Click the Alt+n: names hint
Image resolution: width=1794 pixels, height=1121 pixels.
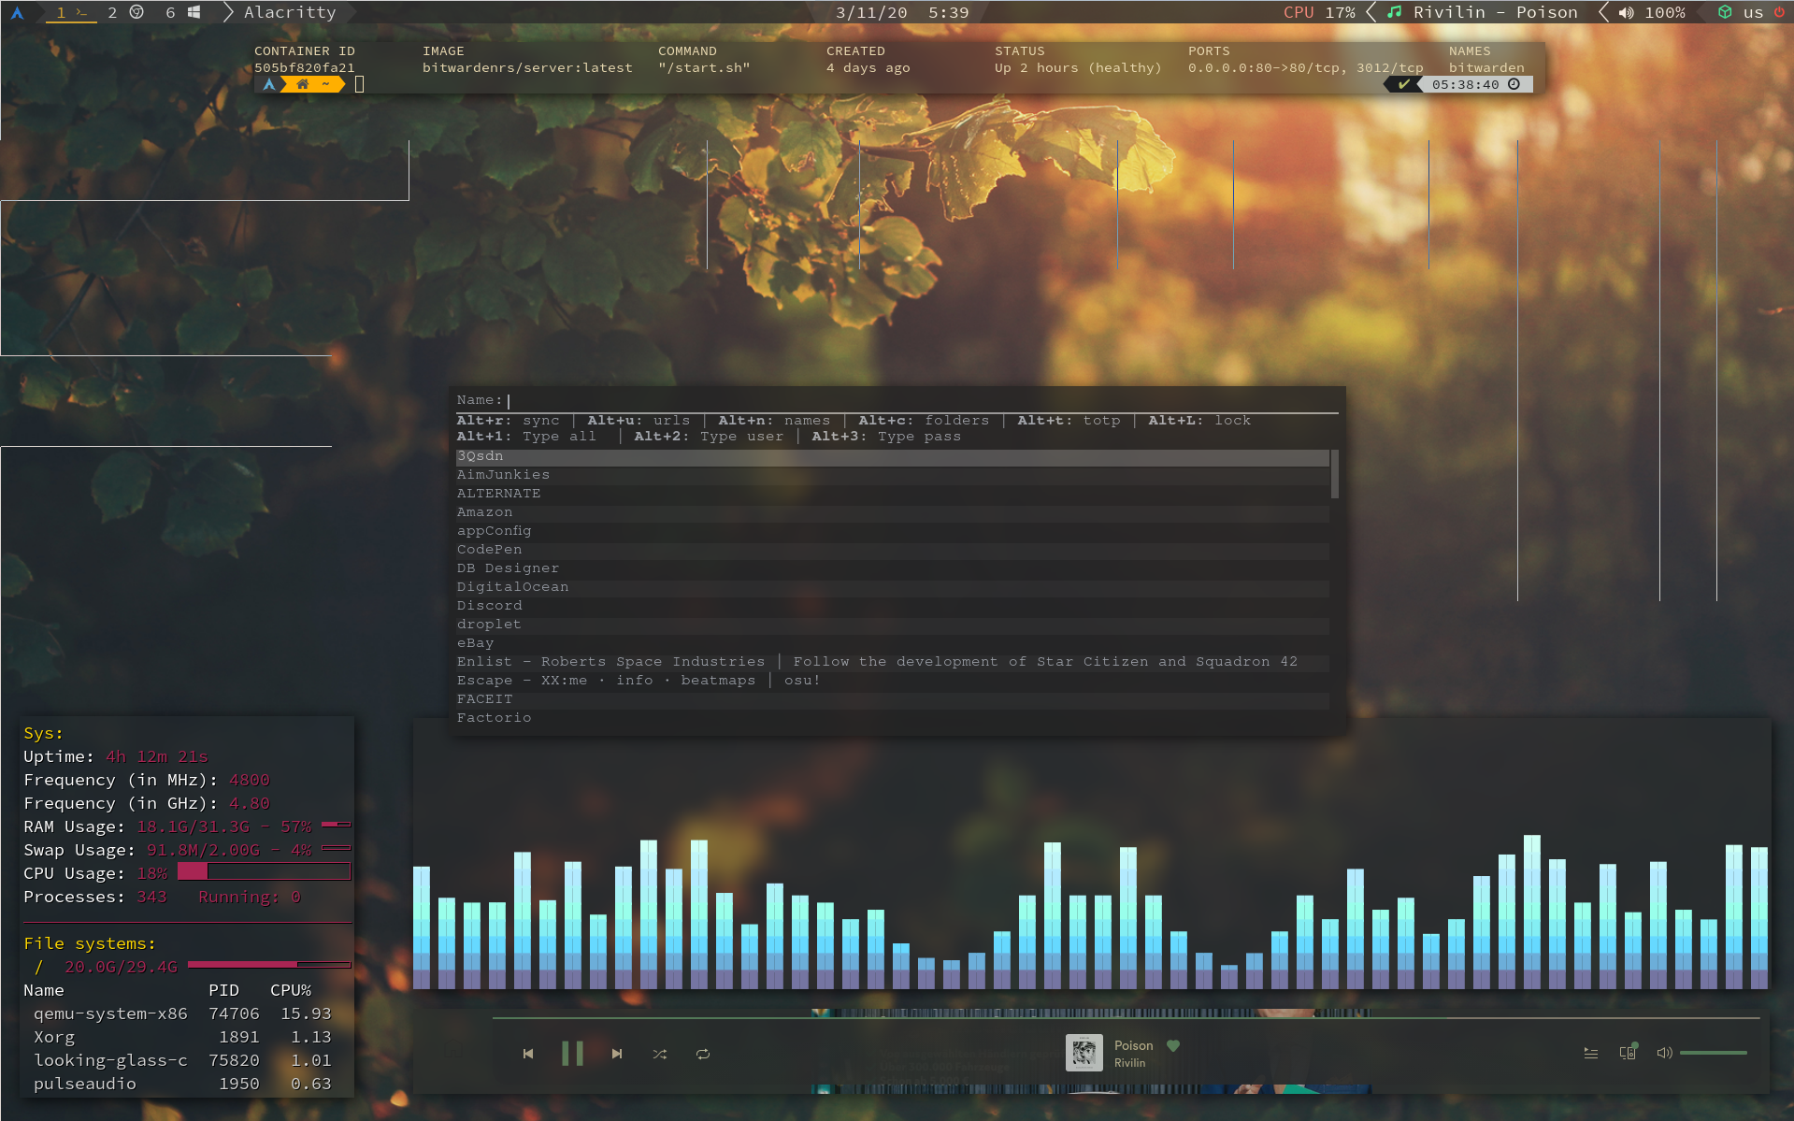click(774, 421)
